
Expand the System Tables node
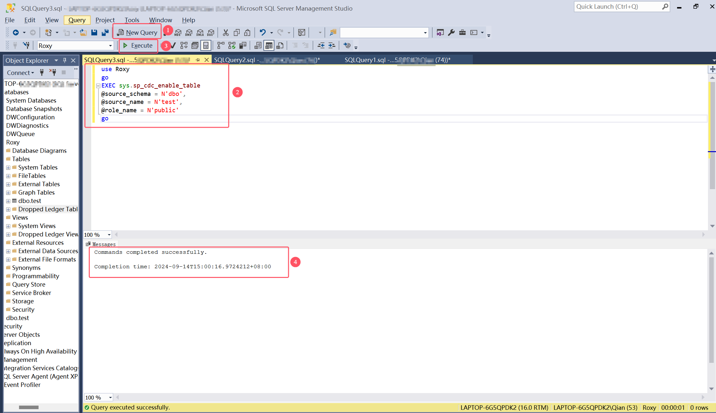point(8,168)
